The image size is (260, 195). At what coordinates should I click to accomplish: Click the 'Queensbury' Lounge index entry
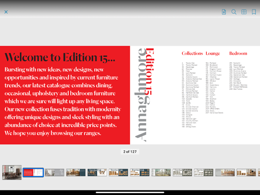tap(214, 85)
